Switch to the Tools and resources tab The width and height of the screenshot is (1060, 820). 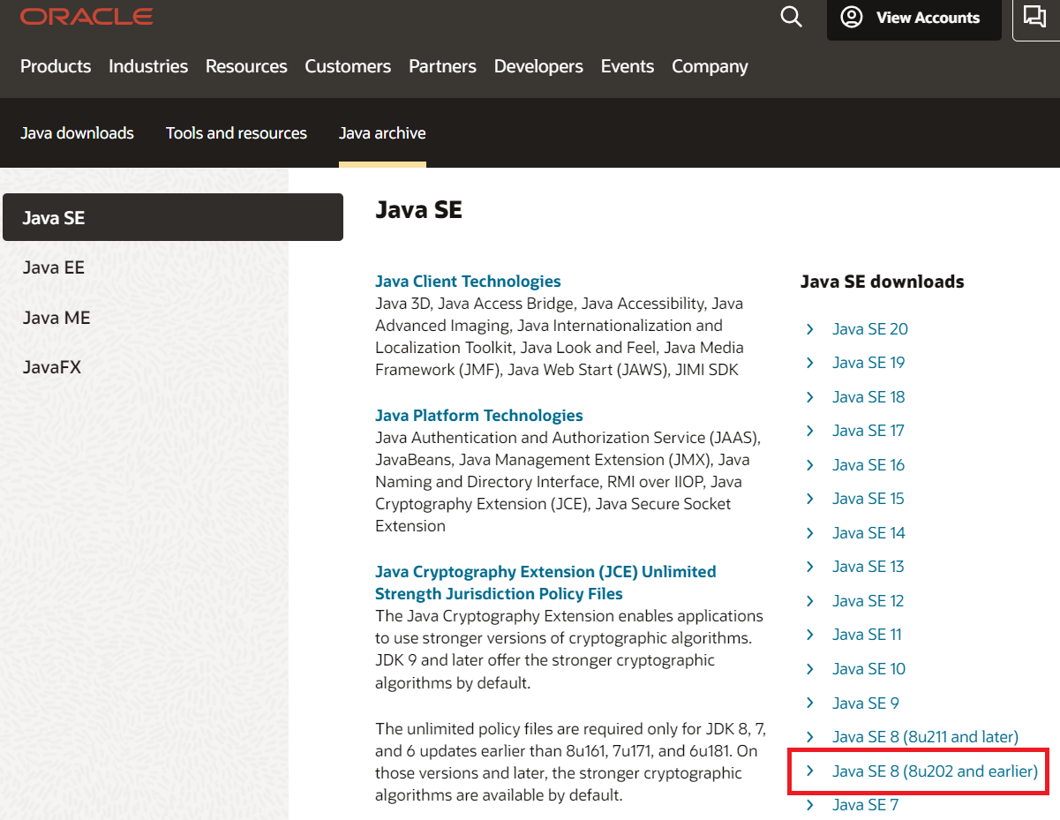pyautogui.click(x=237, y=133)
